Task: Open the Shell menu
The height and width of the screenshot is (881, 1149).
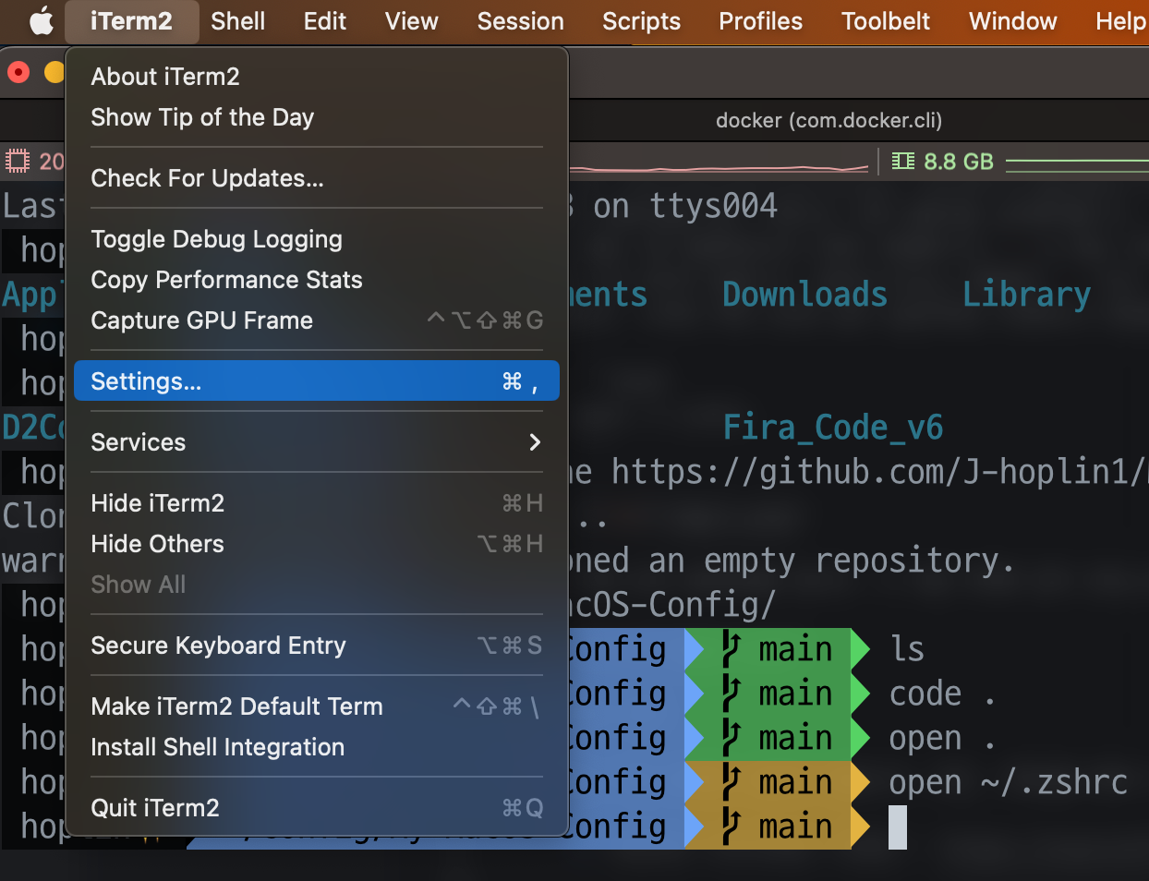Action: [237, 21]
